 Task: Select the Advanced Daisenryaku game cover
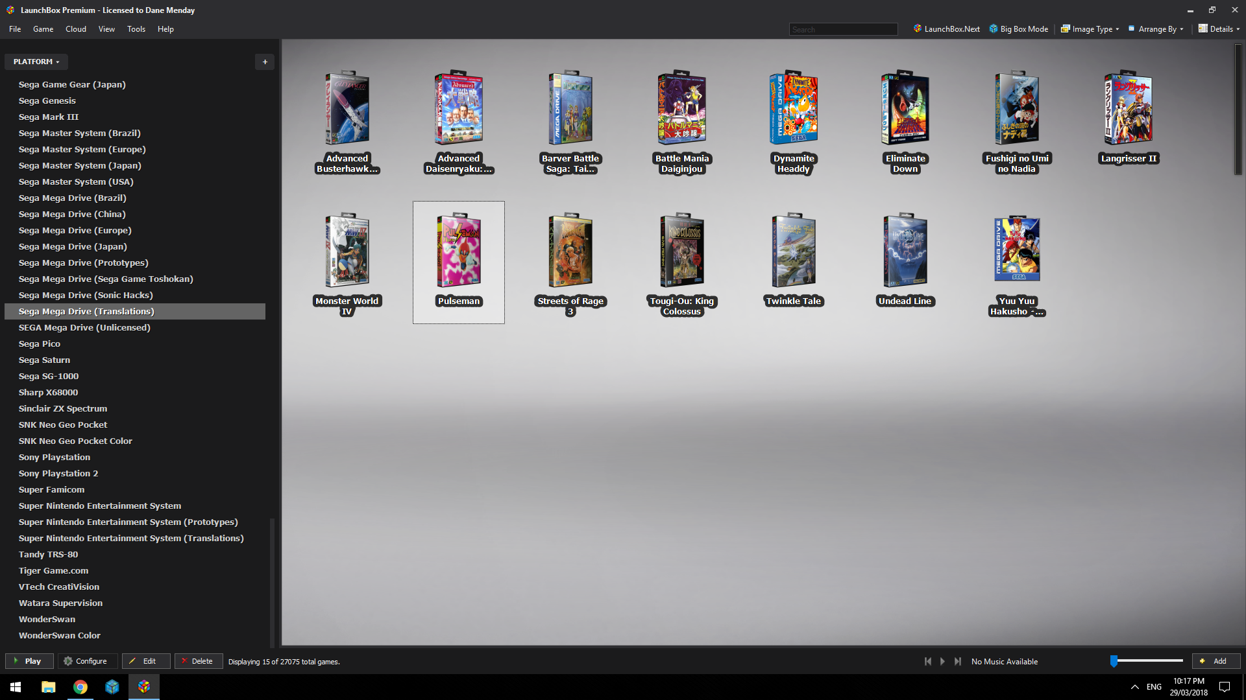pos(459,108)
